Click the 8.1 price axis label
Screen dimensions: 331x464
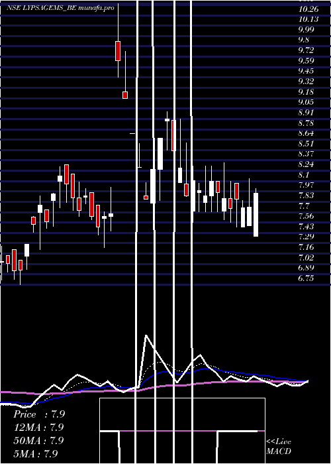304,174
